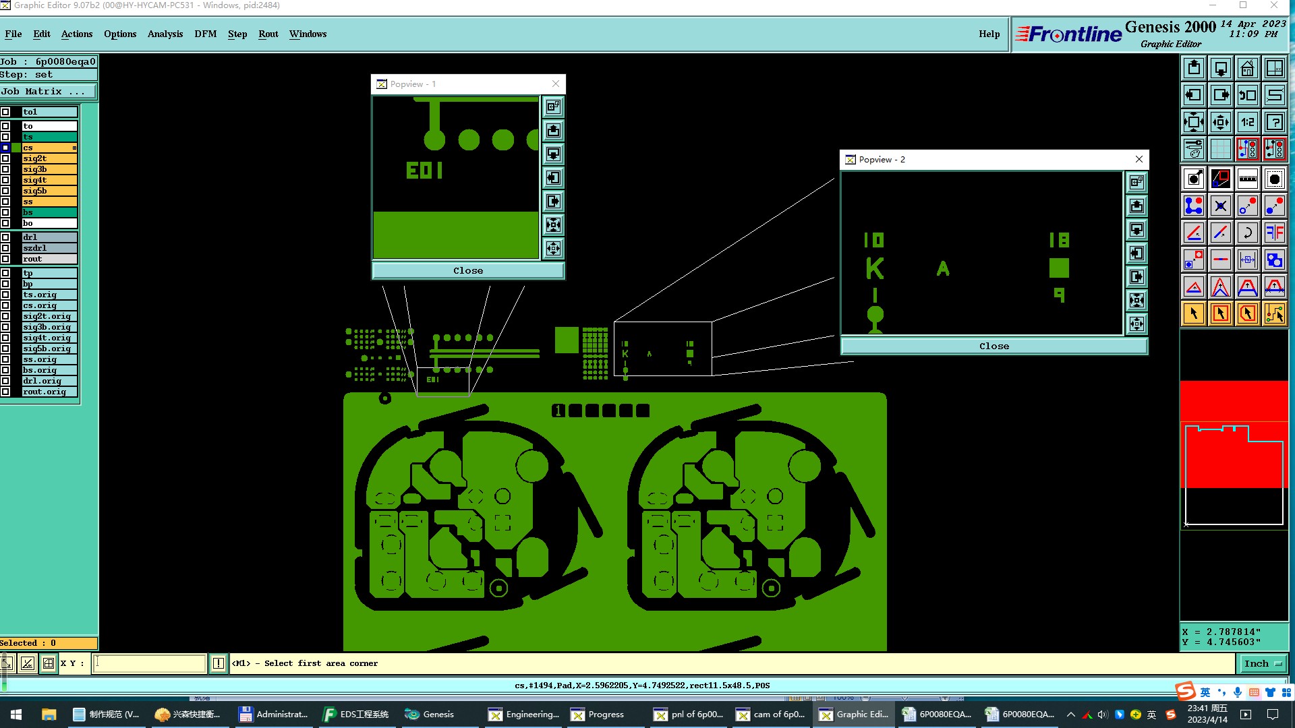
Task: Click the ruler measure tool icon
Action: point(1247,179)
